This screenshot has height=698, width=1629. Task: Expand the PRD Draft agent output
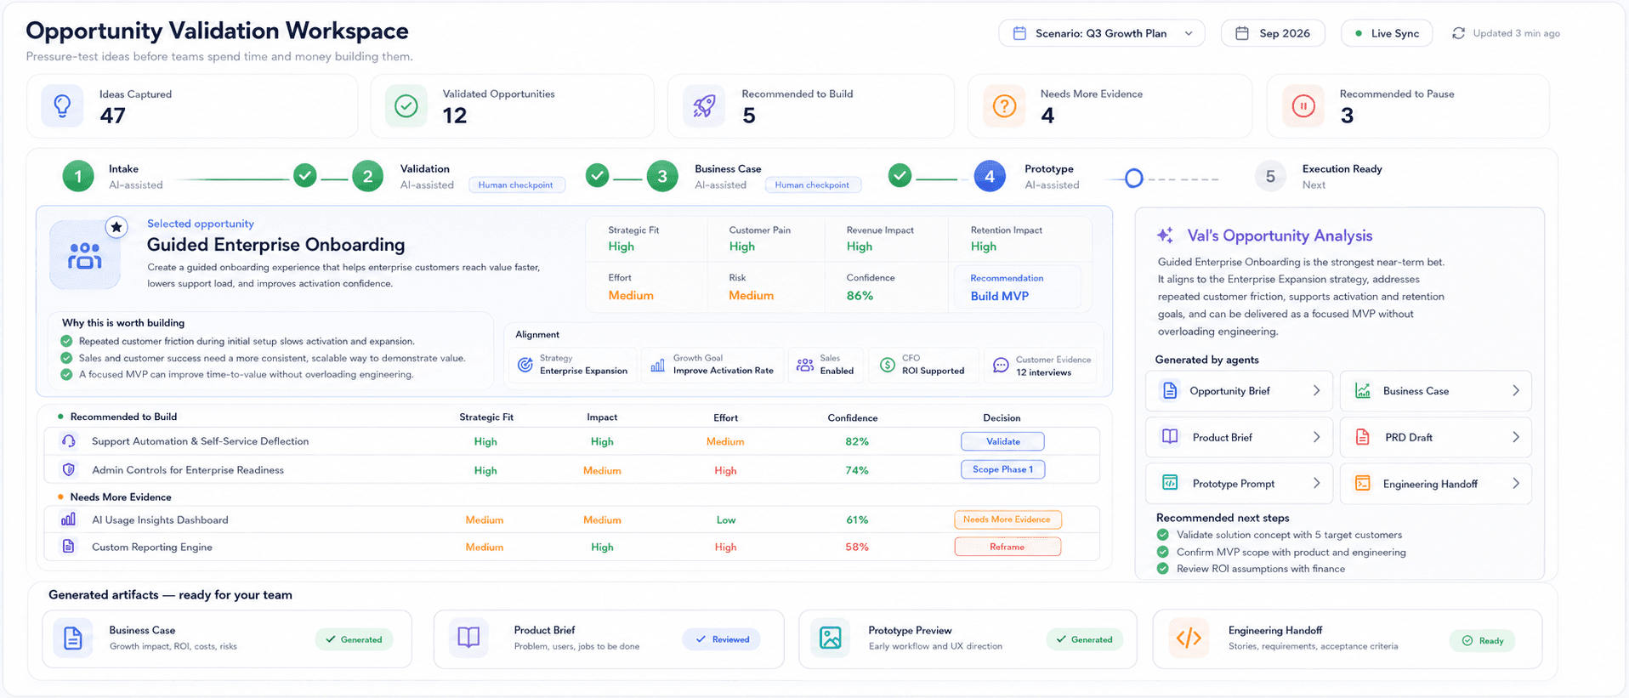click(x=1436, y=437)
